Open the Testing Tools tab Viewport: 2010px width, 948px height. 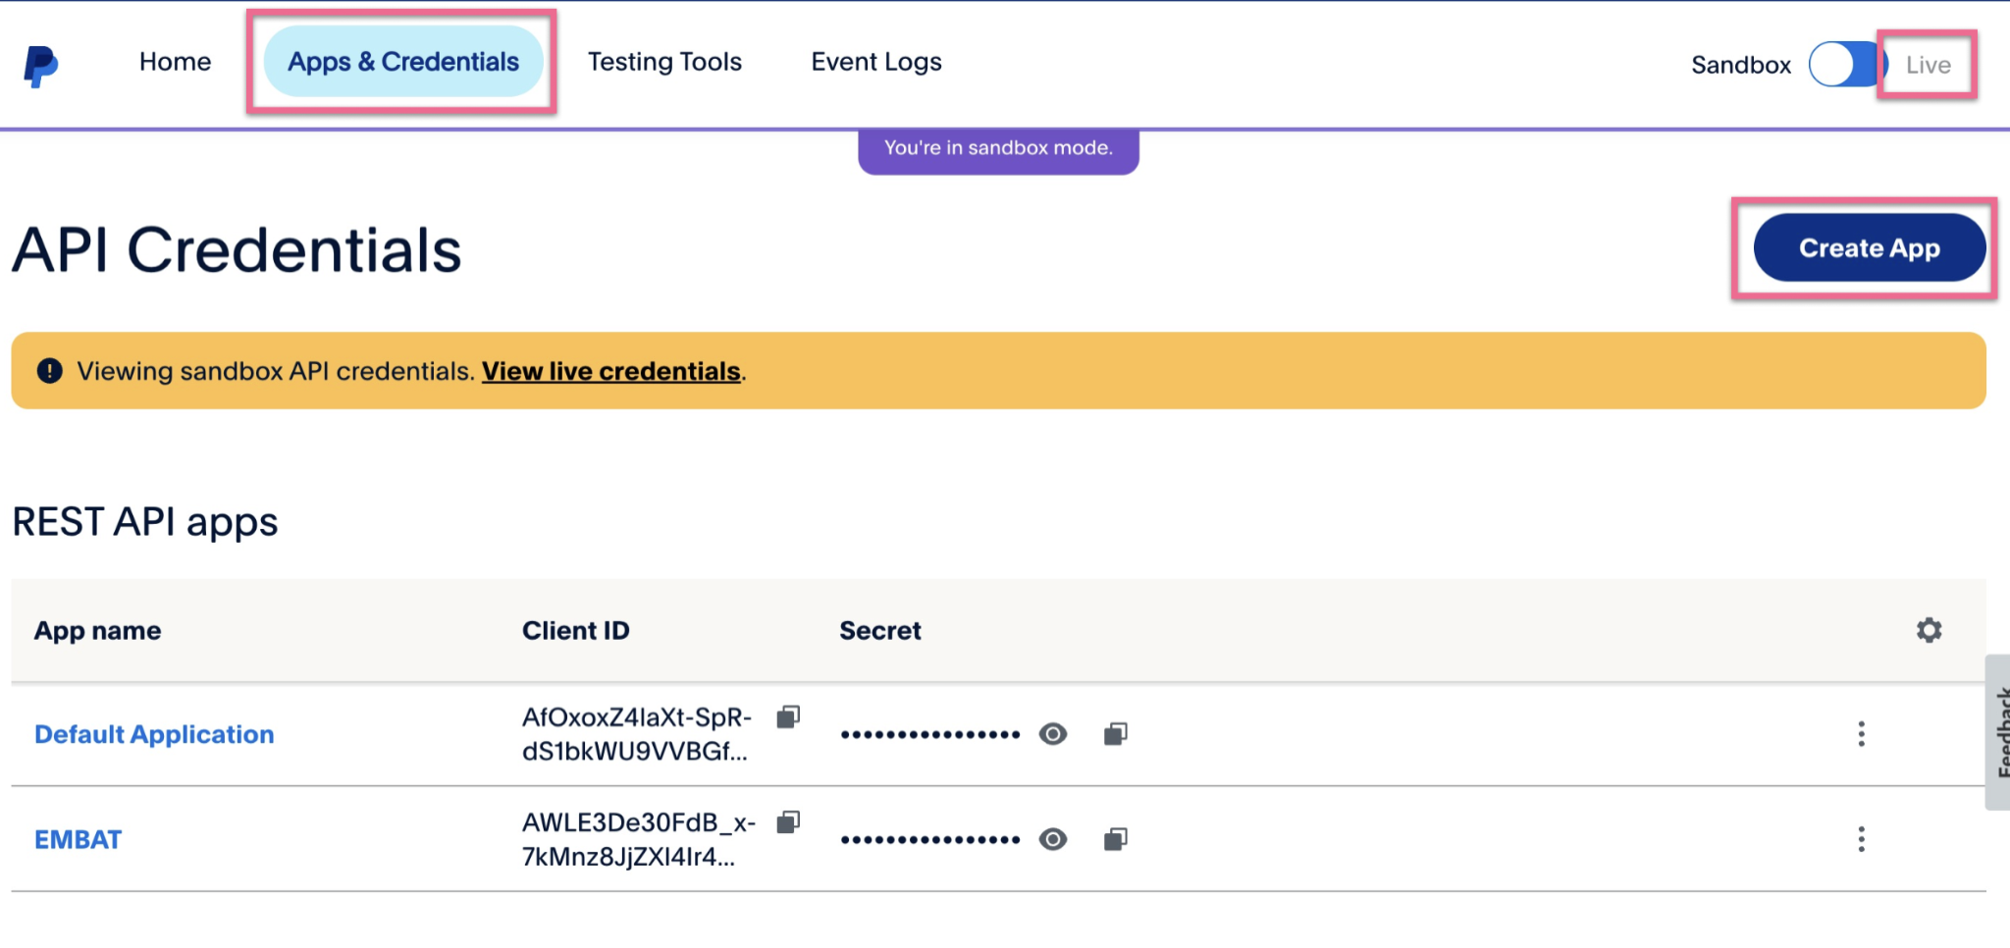tap(664, 62)
